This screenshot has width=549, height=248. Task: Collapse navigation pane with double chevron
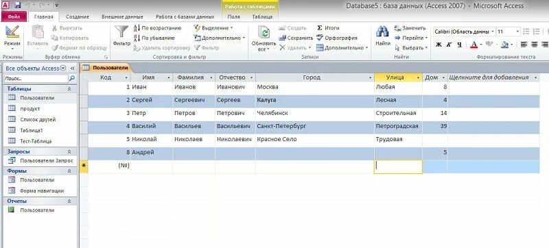(73, 68)
